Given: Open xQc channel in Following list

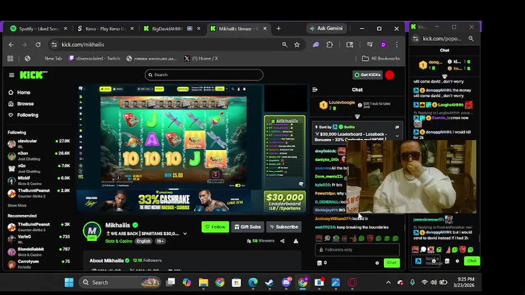Looking at the screenshot, I should (x=39, y=168).
